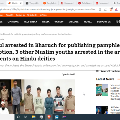Click SUPPORT US in navigation bar
This screenshot has width=120, height=120.
click(104, 22)
